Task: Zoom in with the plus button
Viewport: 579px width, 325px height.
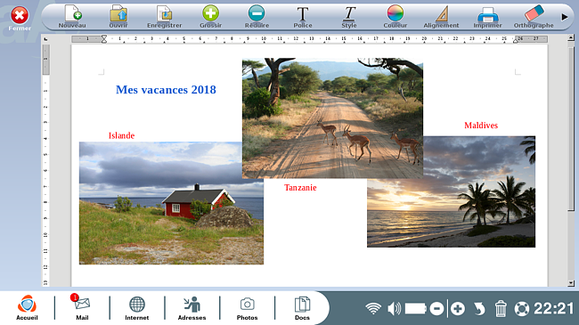Action: click(x=458, y=308)
